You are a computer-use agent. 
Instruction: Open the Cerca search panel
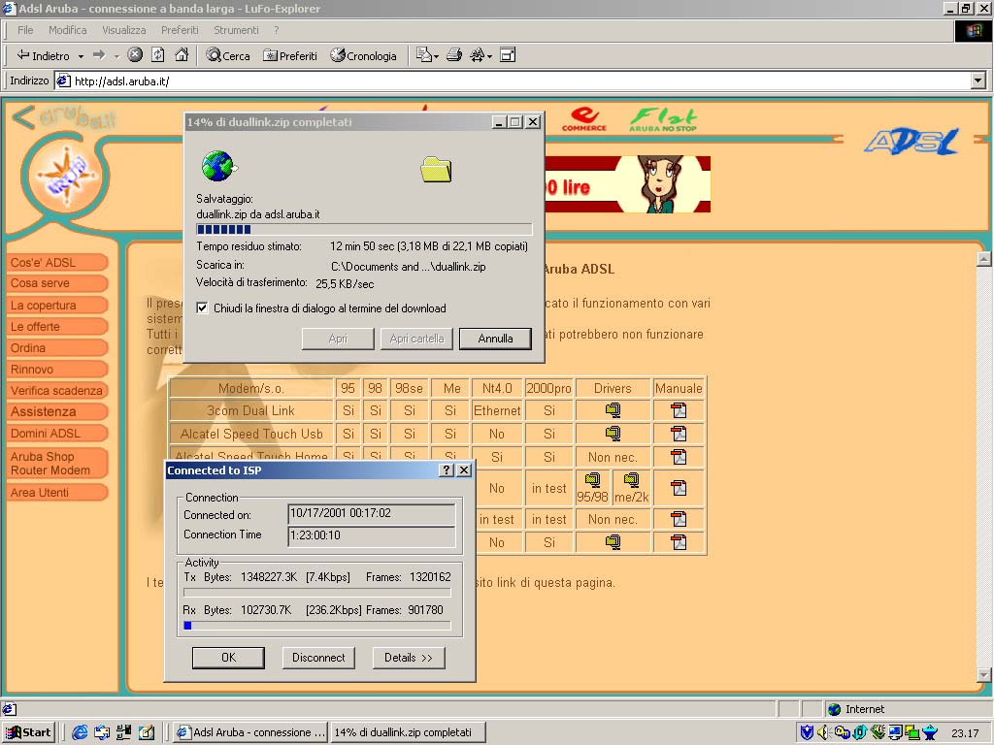coord(228,55)
